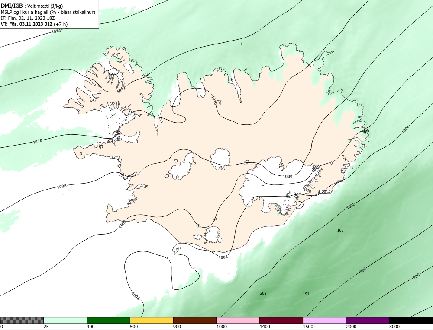Image resolution: width=433 pixels, height=330 pixels.
Task: Click the "1014" isobar label
Action: pyautogui.click(x=56, y=31)
